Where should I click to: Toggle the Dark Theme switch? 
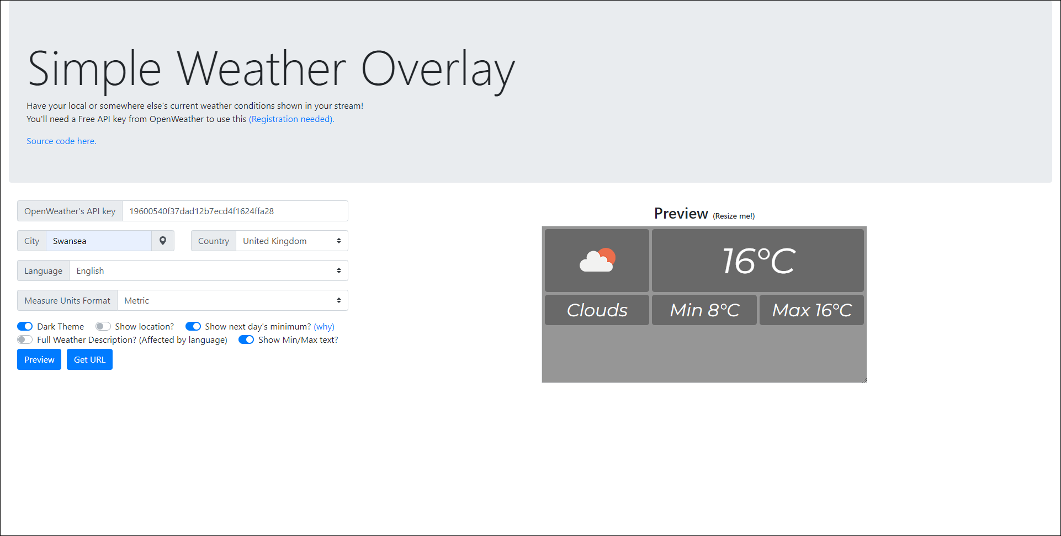click(x=25, y=326)
